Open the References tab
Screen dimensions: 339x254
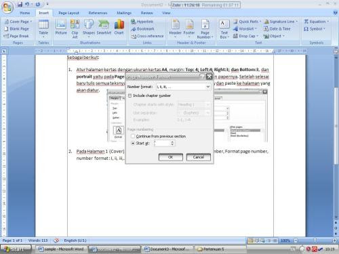click(x=98, y=13)
